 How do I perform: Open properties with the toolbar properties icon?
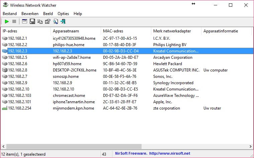click(48, 21)
